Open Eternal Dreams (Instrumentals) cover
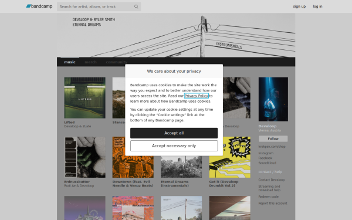 pyautogui.click(x=181, y=167)
